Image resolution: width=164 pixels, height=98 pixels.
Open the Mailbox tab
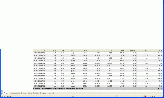(x=37, y=93)
